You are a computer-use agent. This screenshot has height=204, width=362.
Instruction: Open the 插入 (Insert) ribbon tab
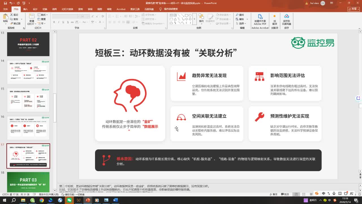point(25,9)
